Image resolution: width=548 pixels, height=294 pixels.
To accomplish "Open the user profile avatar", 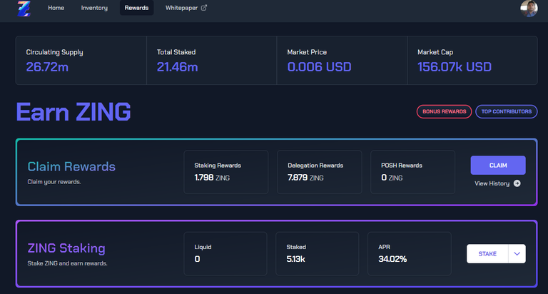I will tap(529, 9).
